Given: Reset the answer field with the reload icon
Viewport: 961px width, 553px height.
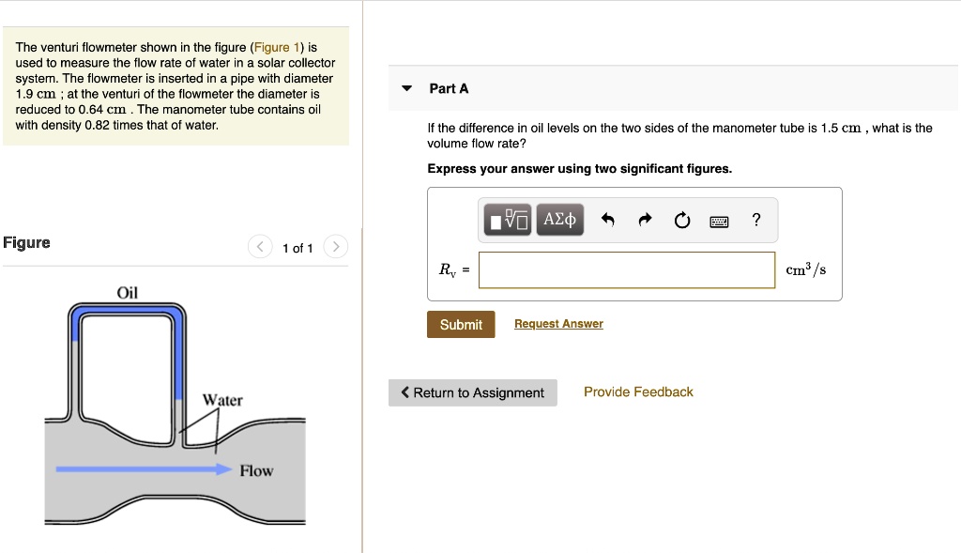Looking at the screenshot, I should click(681, 219).
